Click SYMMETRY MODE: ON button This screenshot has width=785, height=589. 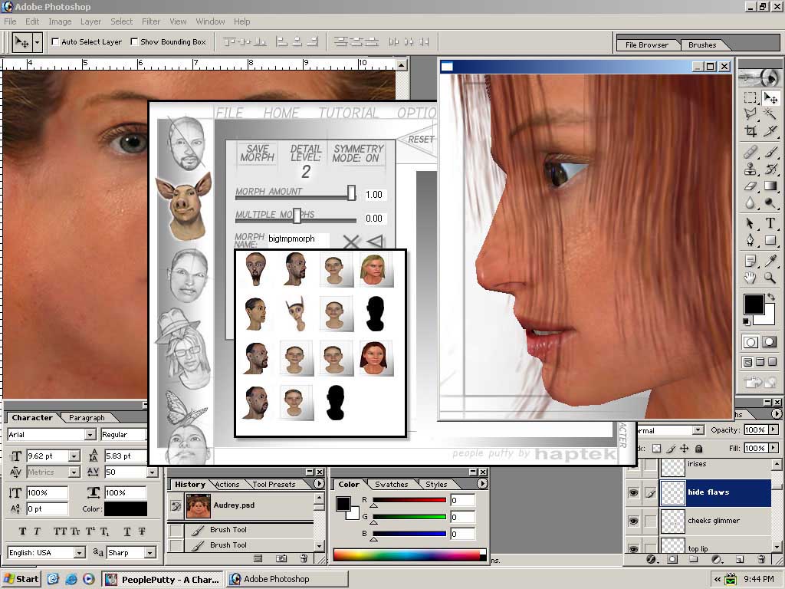click(359, 153)
